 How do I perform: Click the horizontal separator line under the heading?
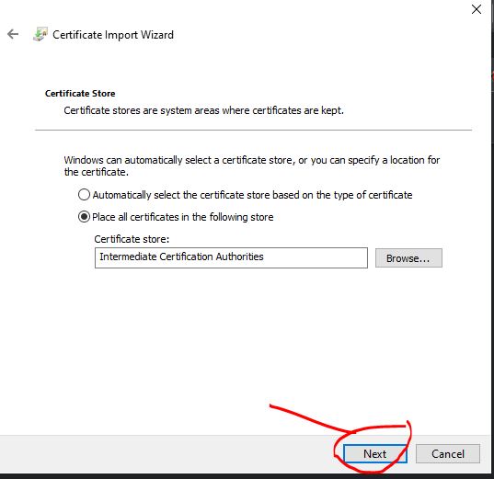click(253, 130)
